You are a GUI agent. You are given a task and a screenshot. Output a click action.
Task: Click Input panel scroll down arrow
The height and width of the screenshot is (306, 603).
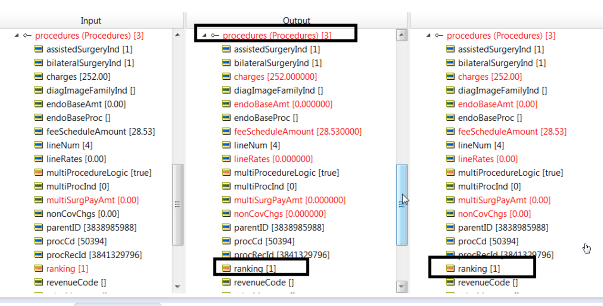[x=177, y=287]
